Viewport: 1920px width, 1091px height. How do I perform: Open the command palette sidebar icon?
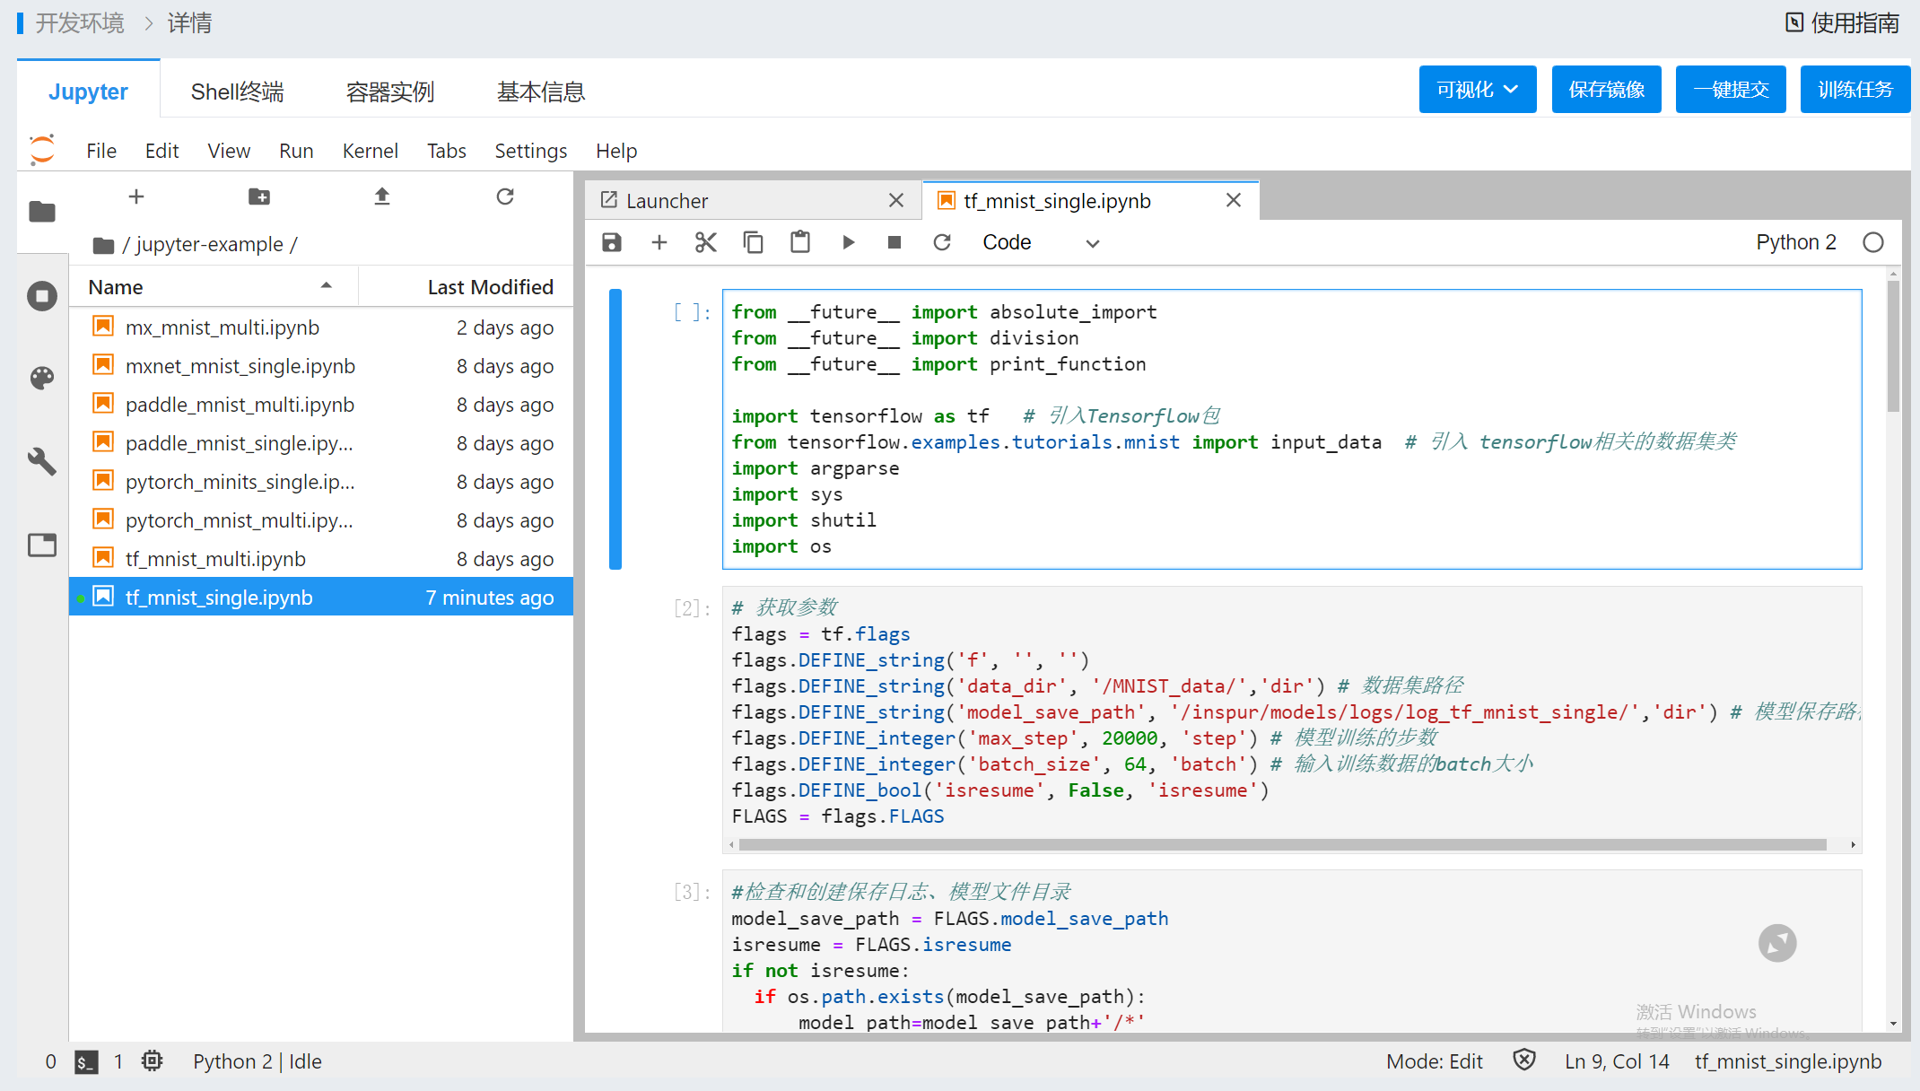pyautogui.click(x=42, y=378)
